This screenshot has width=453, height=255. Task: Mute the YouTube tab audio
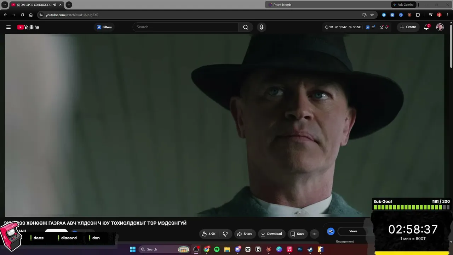(x=55, y=5)
